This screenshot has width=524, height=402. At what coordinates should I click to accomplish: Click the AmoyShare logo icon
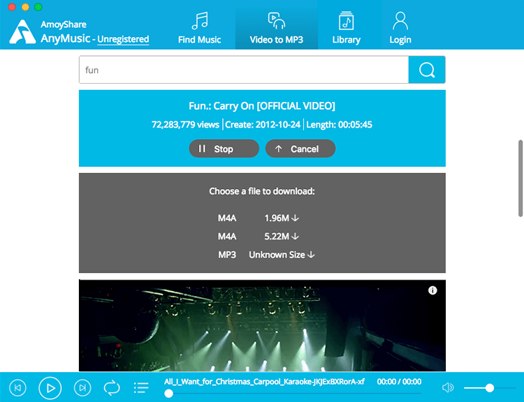pos(22,32)
